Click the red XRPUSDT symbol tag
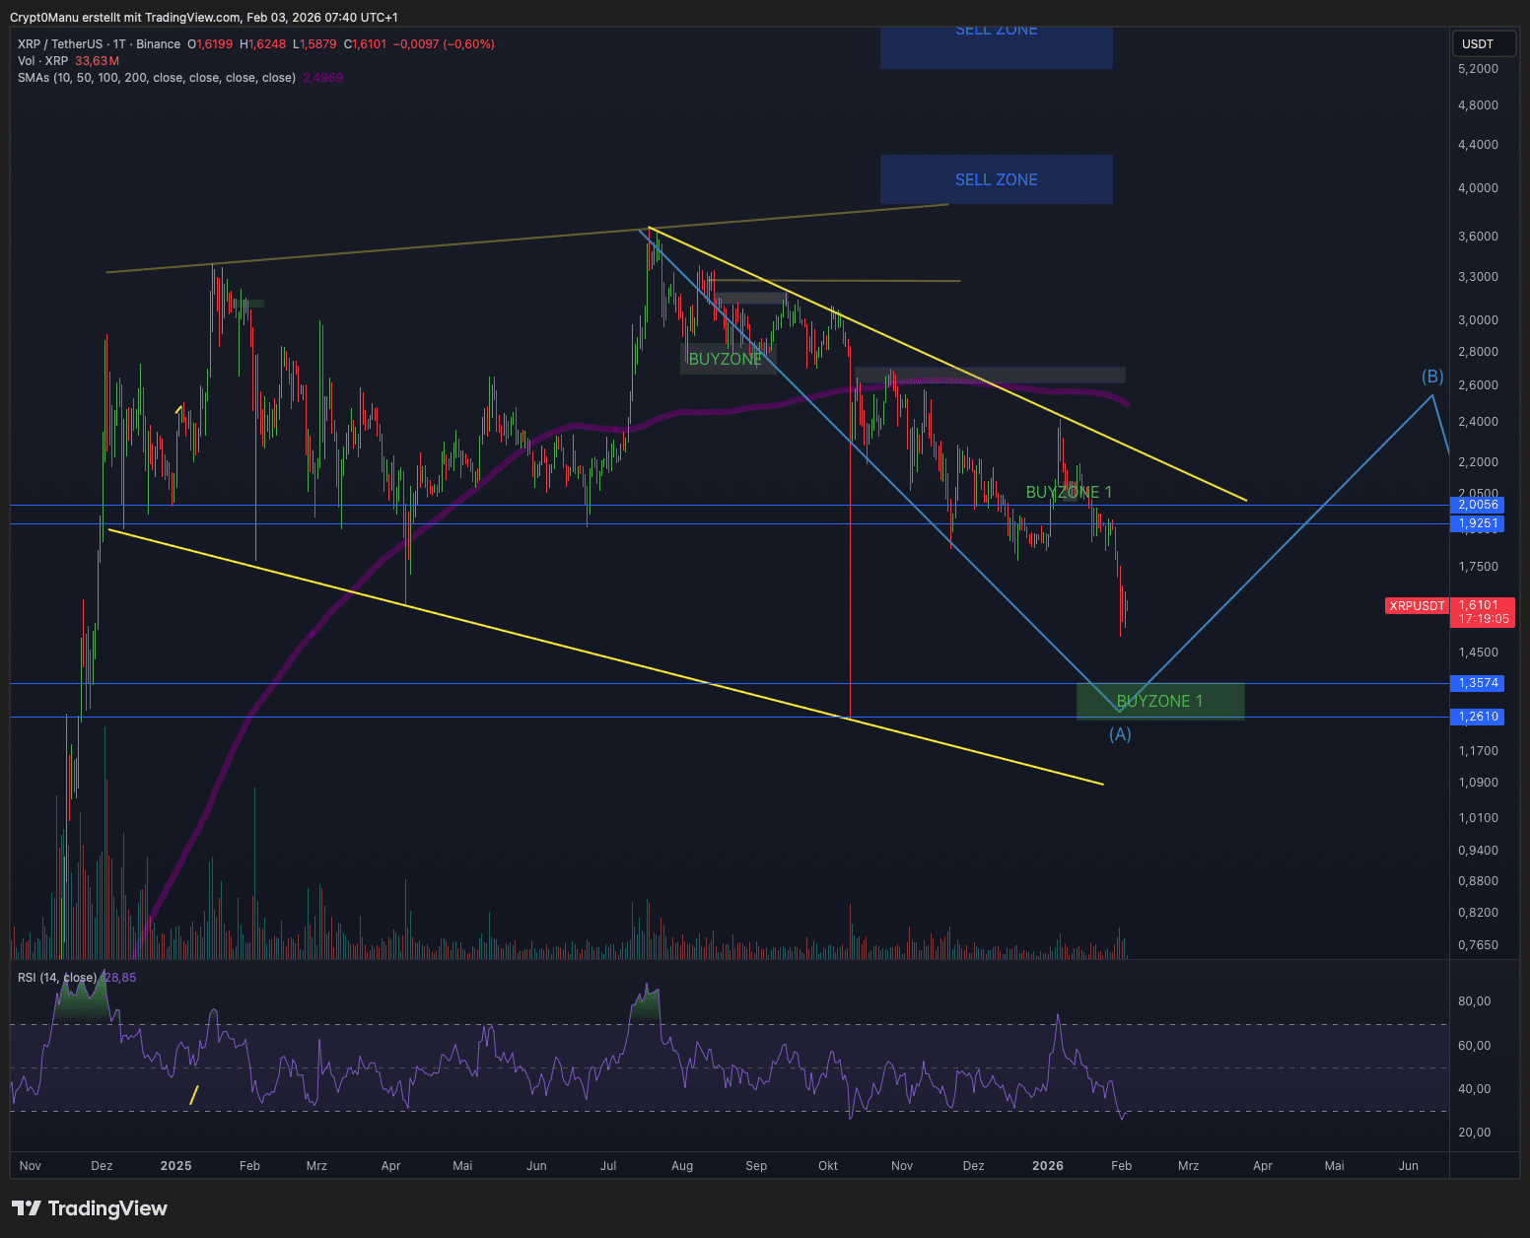Image resolution: width=1530 pixels, height=1238 pixels. click(1417, 606)
